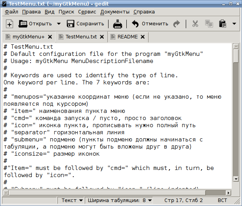The width and height of the screenshot is (242, 206).
Task: Open the Справка menu
Action: pyautogui.click(x=144, y=12)
